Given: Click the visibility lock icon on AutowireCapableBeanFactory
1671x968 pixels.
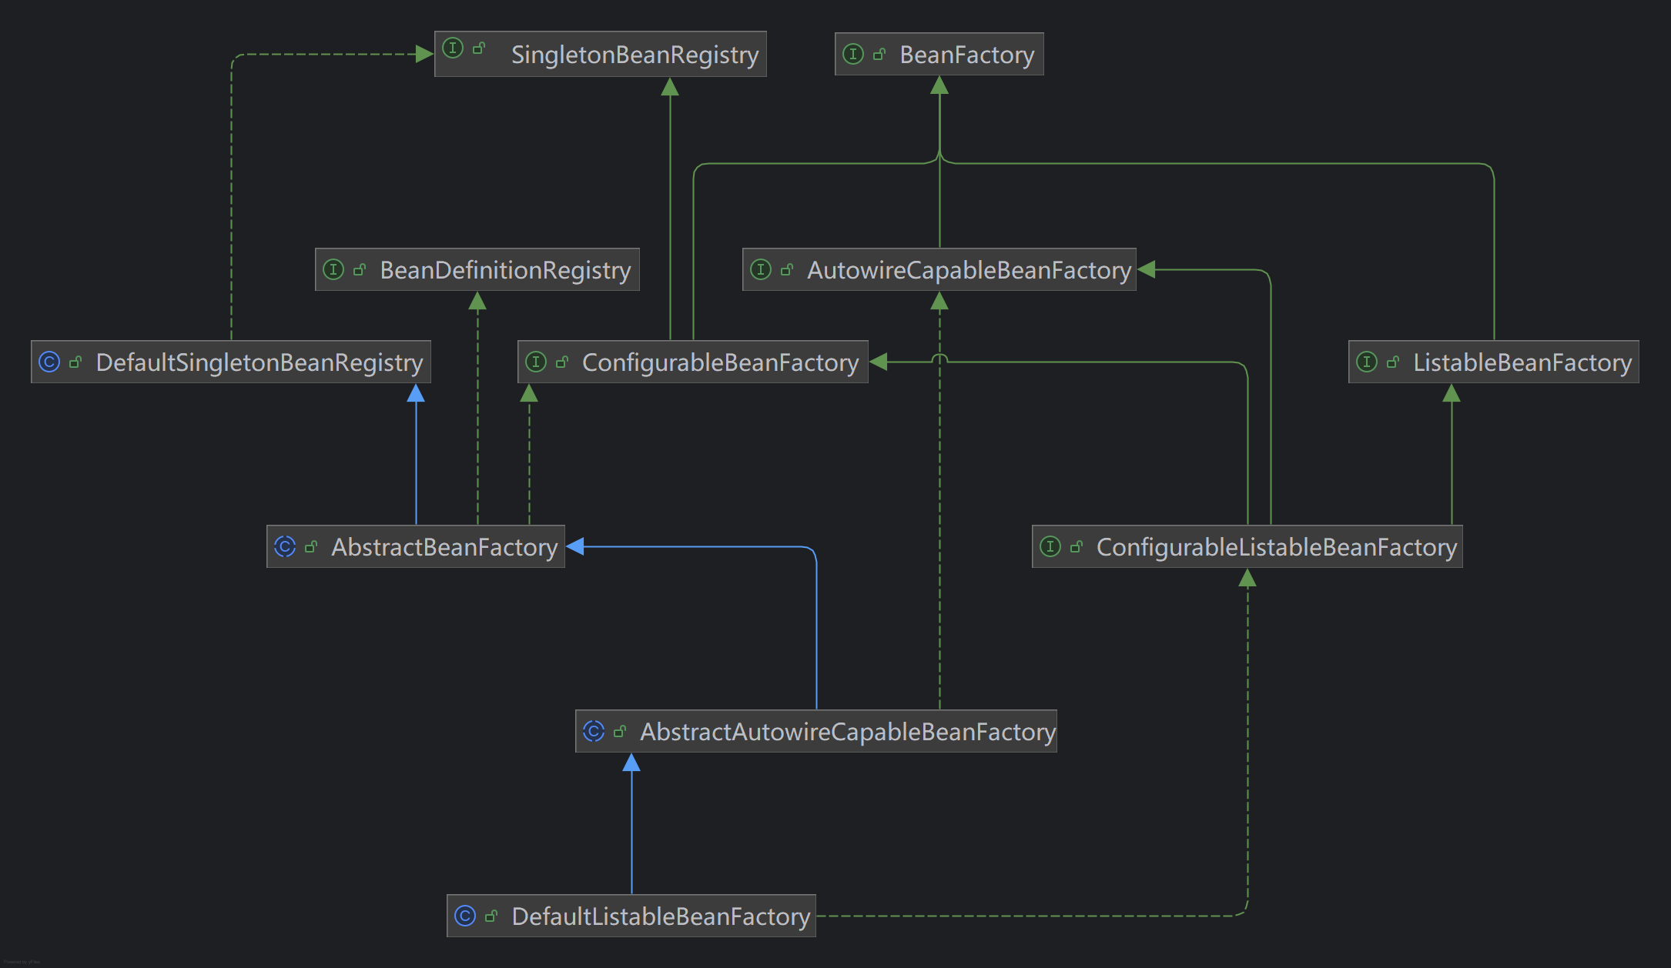Looking at the screenshot, I should pyautogui.click(x=787, y=269).
